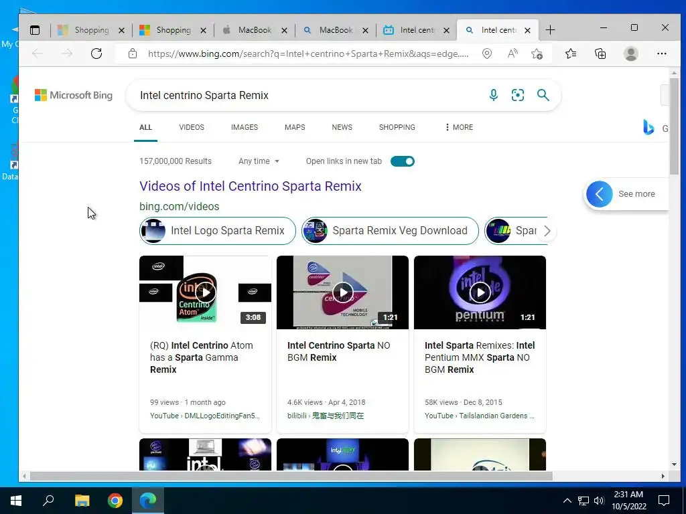The image size is (686, 514).
Task: Open a new tab with plus icon
Action: 551,30
